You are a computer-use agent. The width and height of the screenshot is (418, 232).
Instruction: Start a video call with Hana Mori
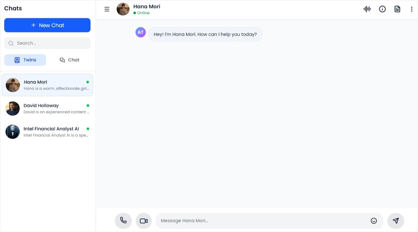(x=143, y=221)
